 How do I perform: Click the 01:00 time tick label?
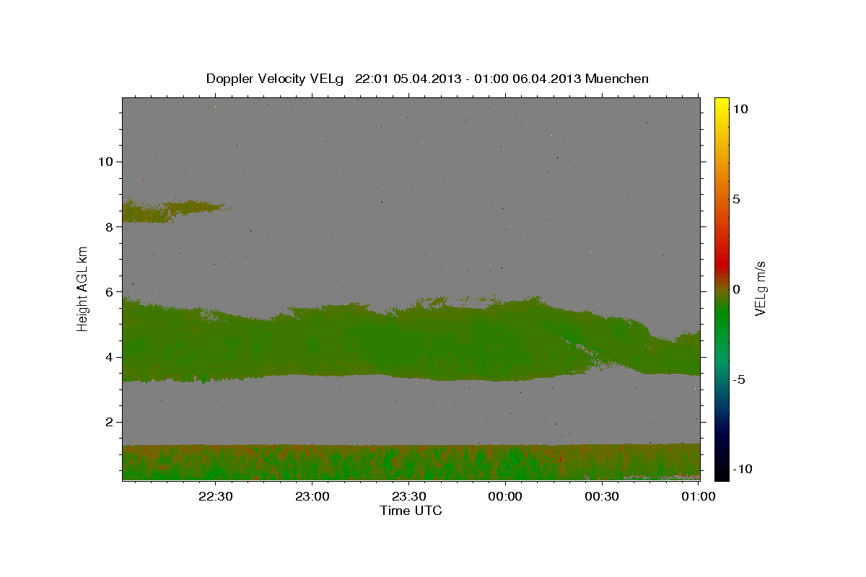[699, 497]
